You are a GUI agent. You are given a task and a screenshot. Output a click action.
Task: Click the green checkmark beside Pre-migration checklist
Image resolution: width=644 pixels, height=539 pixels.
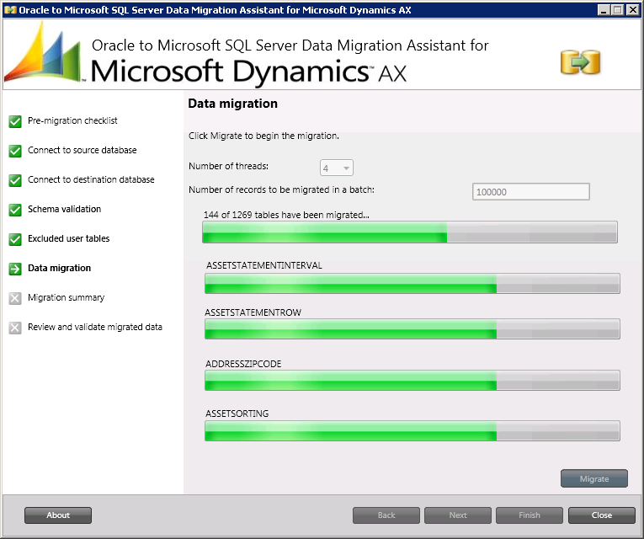click(x=15, y=121)
